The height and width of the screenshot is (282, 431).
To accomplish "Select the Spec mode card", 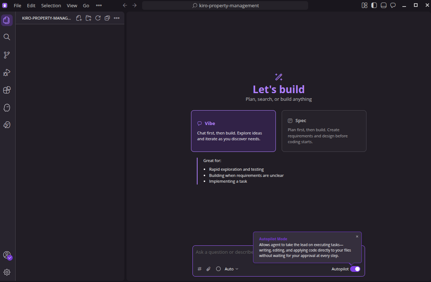I will (x=324, y=131).
